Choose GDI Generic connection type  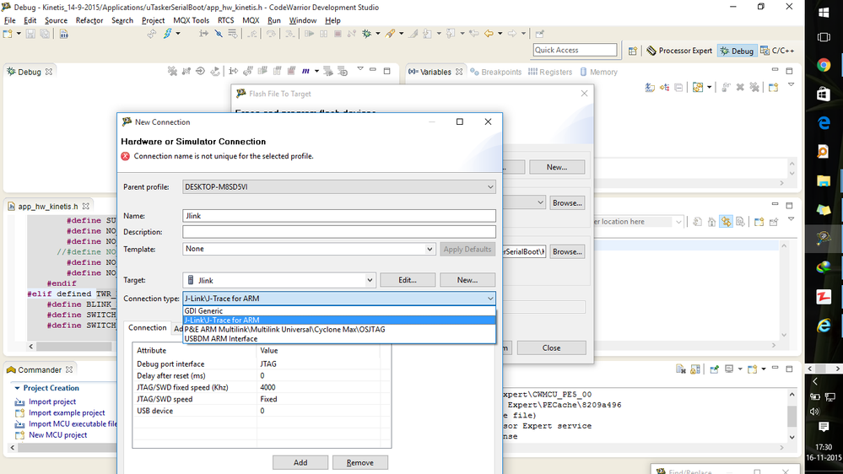click(338, 310)
